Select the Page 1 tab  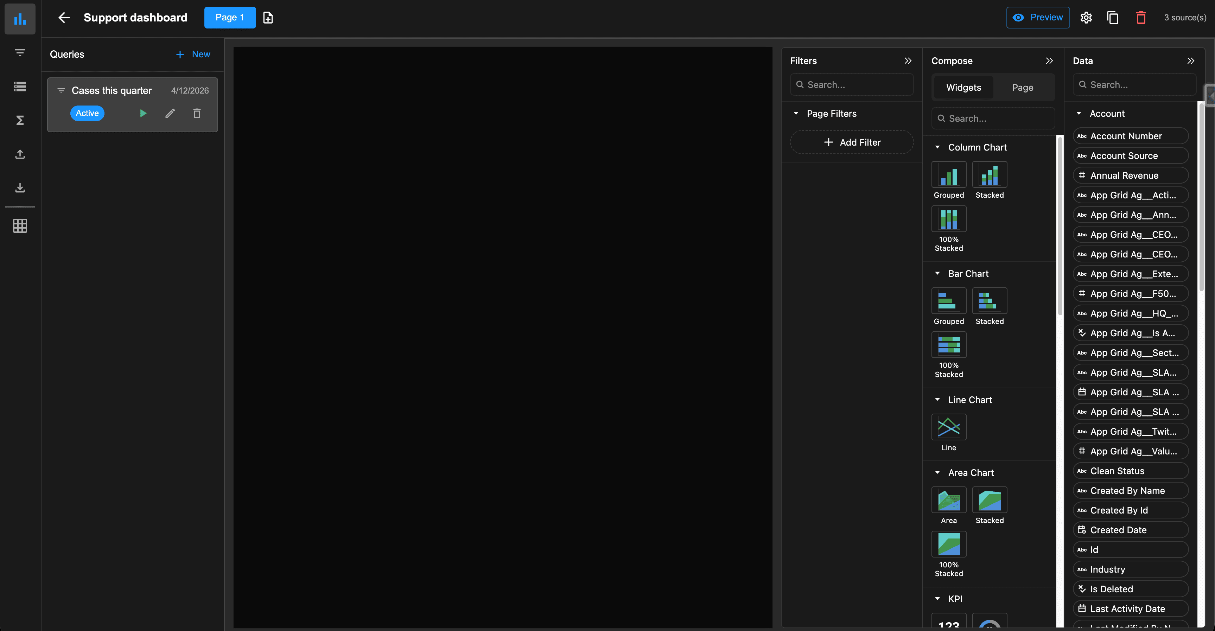pyautogui.click(x=230, y=18)
